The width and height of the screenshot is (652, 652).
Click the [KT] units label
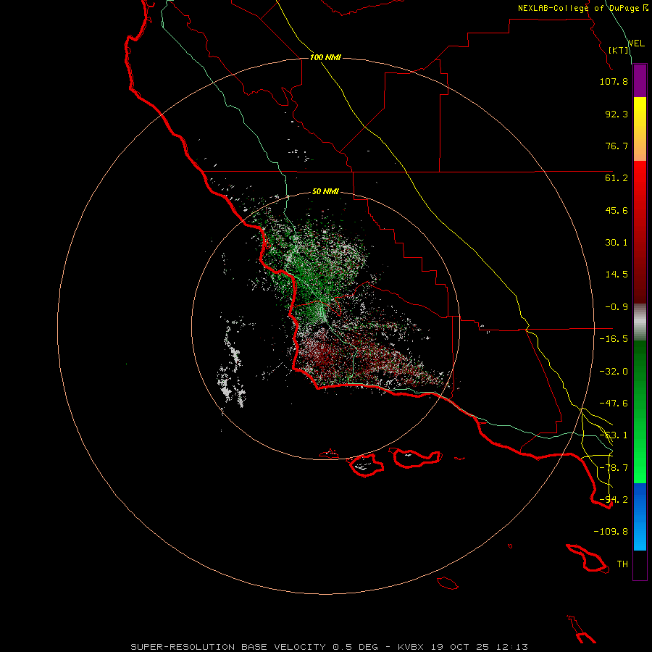pyautogui.click(x=619, y=50)
